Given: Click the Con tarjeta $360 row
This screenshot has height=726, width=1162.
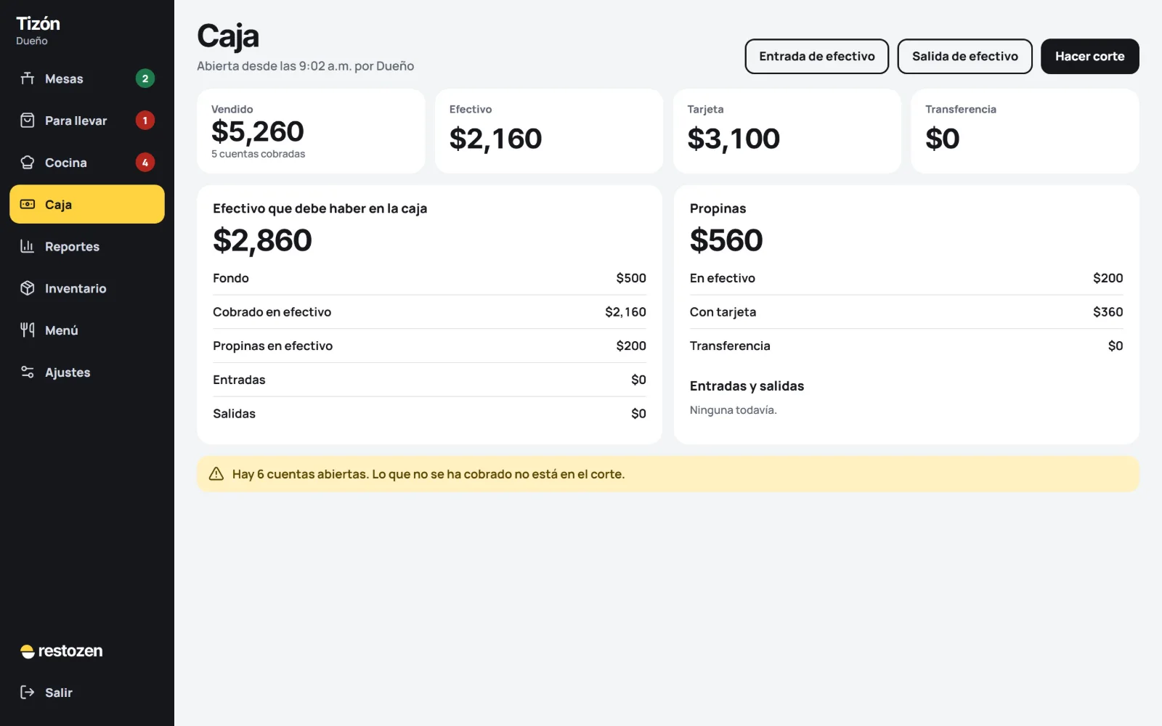Looking at the screenshot, I should pos(906,312).
